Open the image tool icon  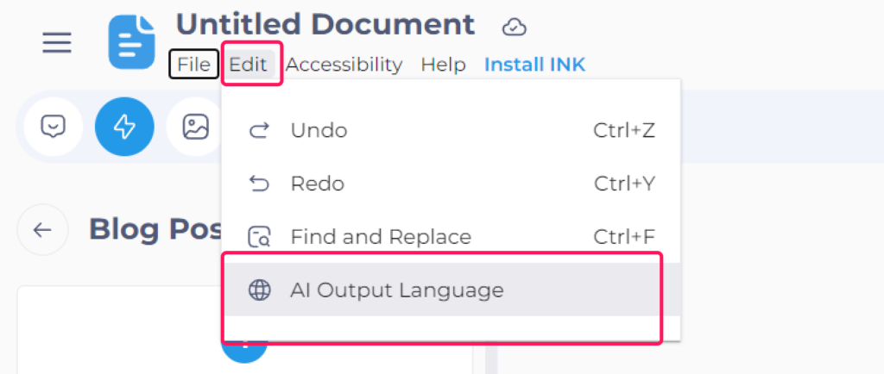pos(196,127)
